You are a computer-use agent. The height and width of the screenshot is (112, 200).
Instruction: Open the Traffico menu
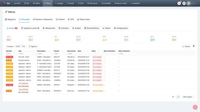[x=36, y=3]
